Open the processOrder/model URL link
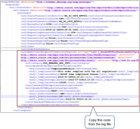The image size is (140, 129). point(58,60)
